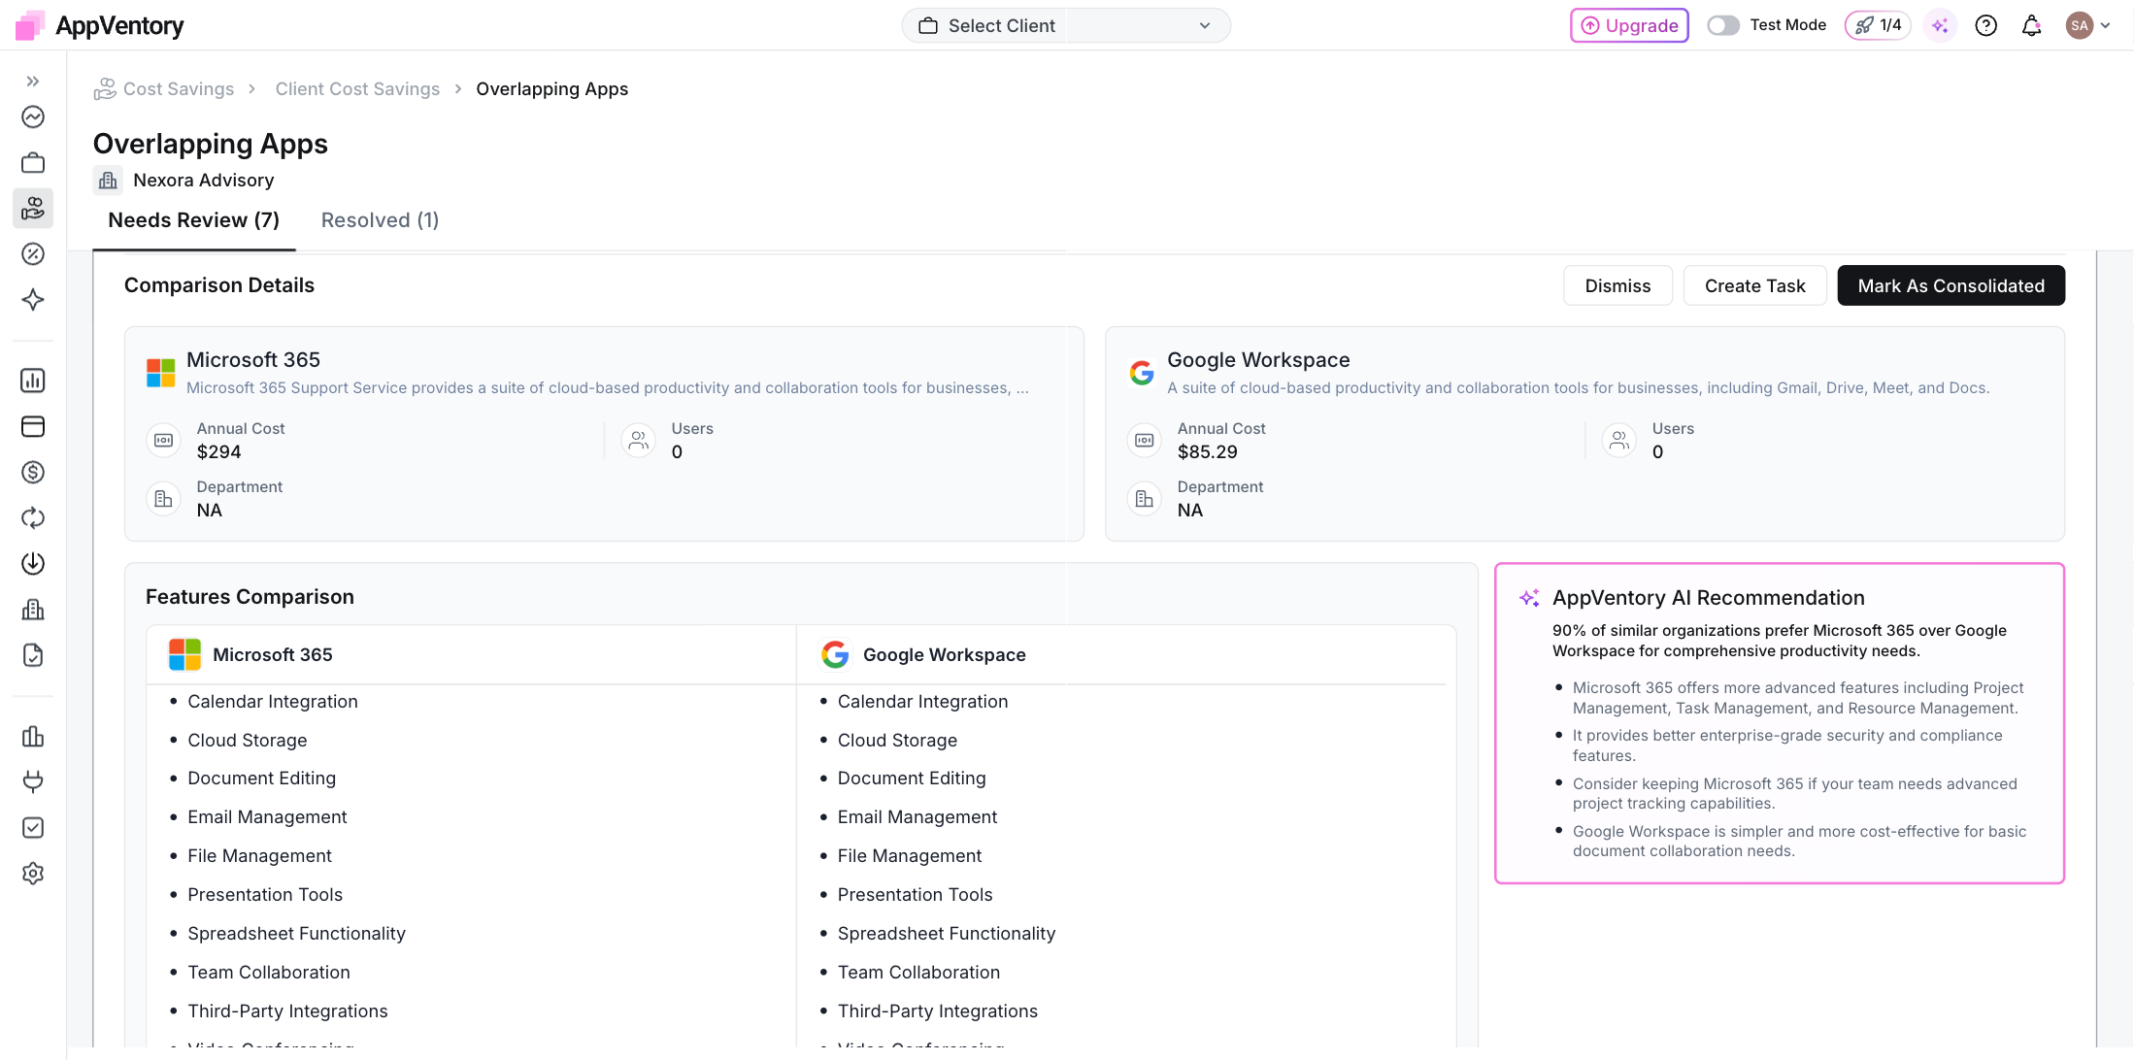Open the rocket 1/4 progress badge
Image resolution: width=2134 pixels, height=1060 pixels.
pyautogui.click(x=1878, y=25)
